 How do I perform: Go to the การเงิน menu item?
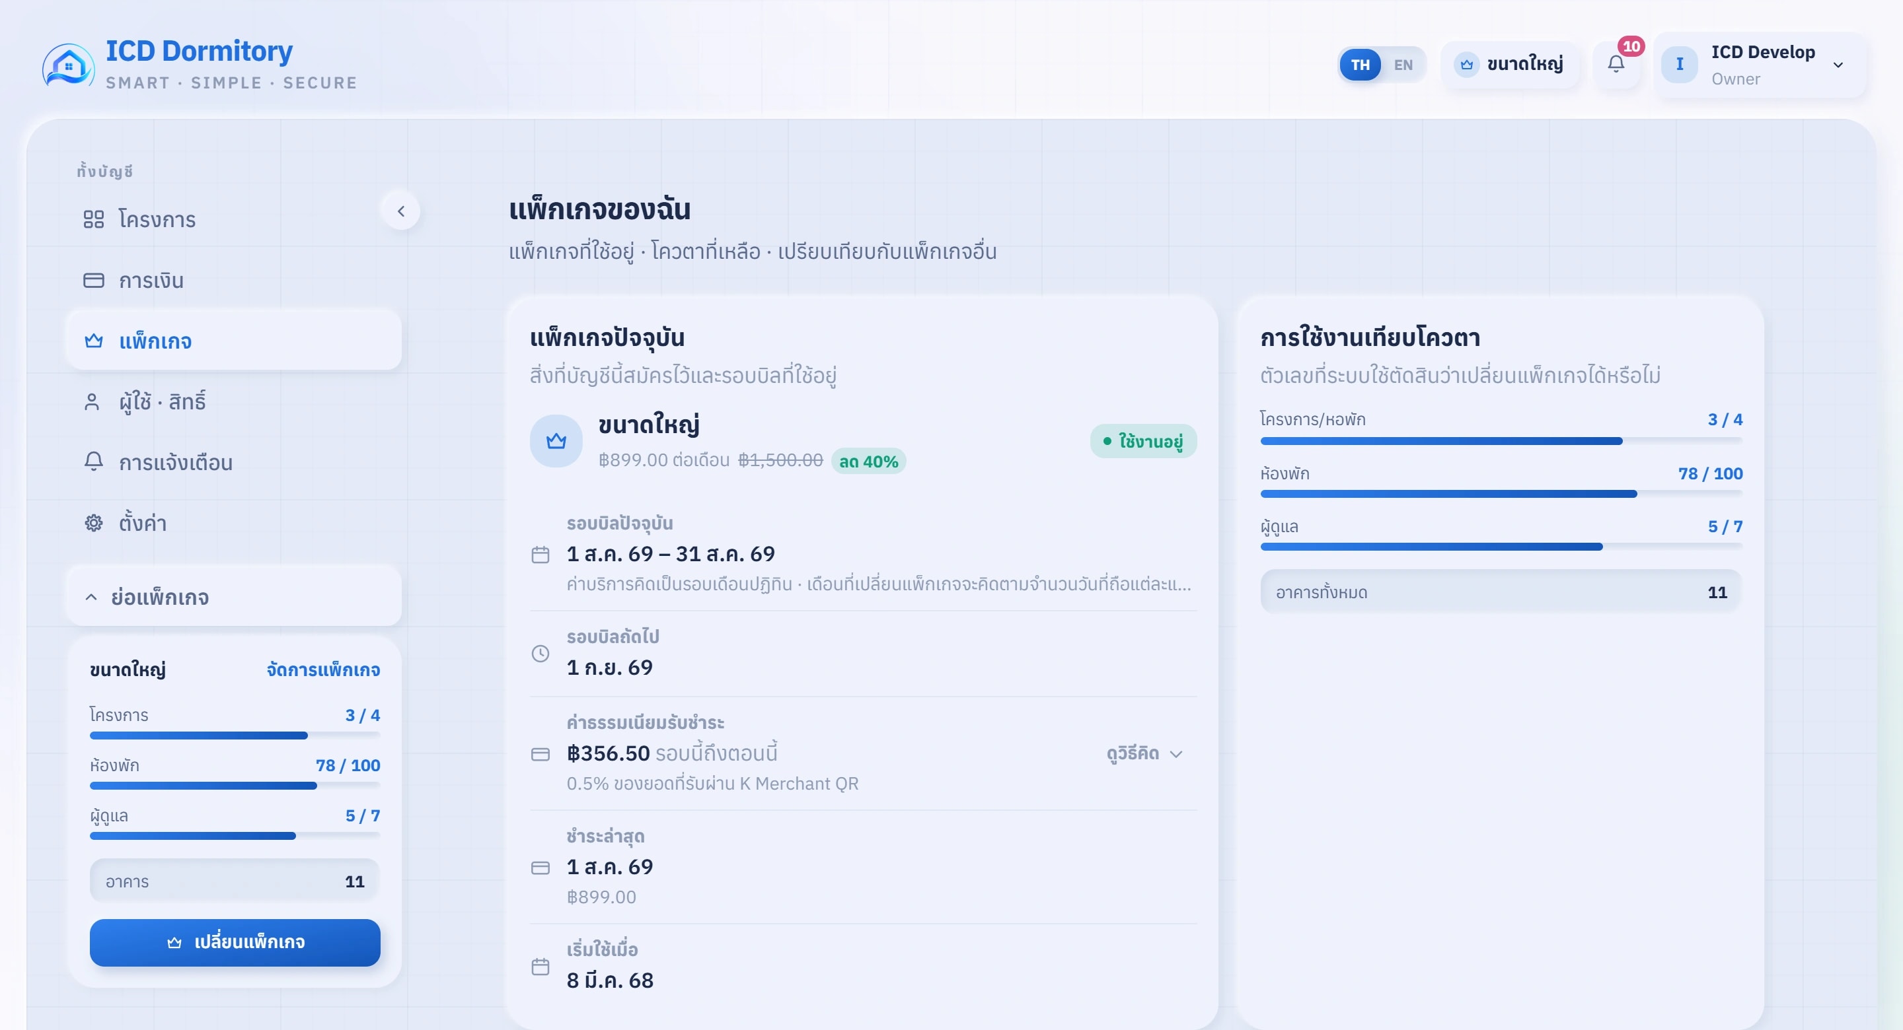coord(234,281)
